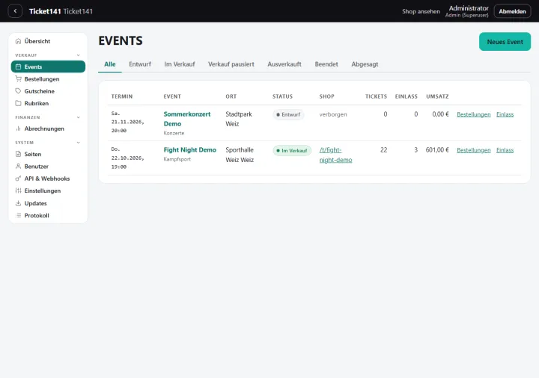
Task: Click the Einstellungen sliders icon
Action: (18, 190)
